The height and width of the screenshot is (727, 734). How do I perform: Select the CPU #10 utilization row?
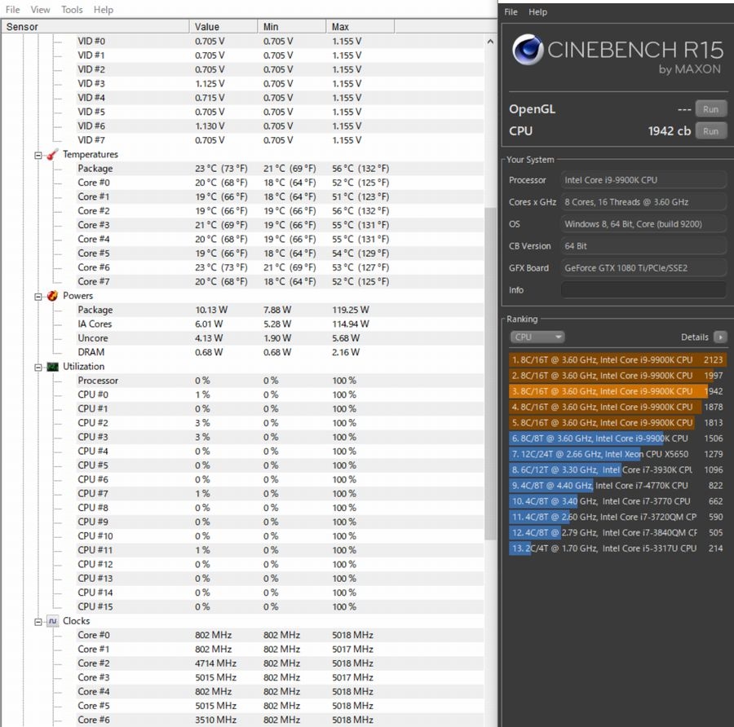[280, 536]
